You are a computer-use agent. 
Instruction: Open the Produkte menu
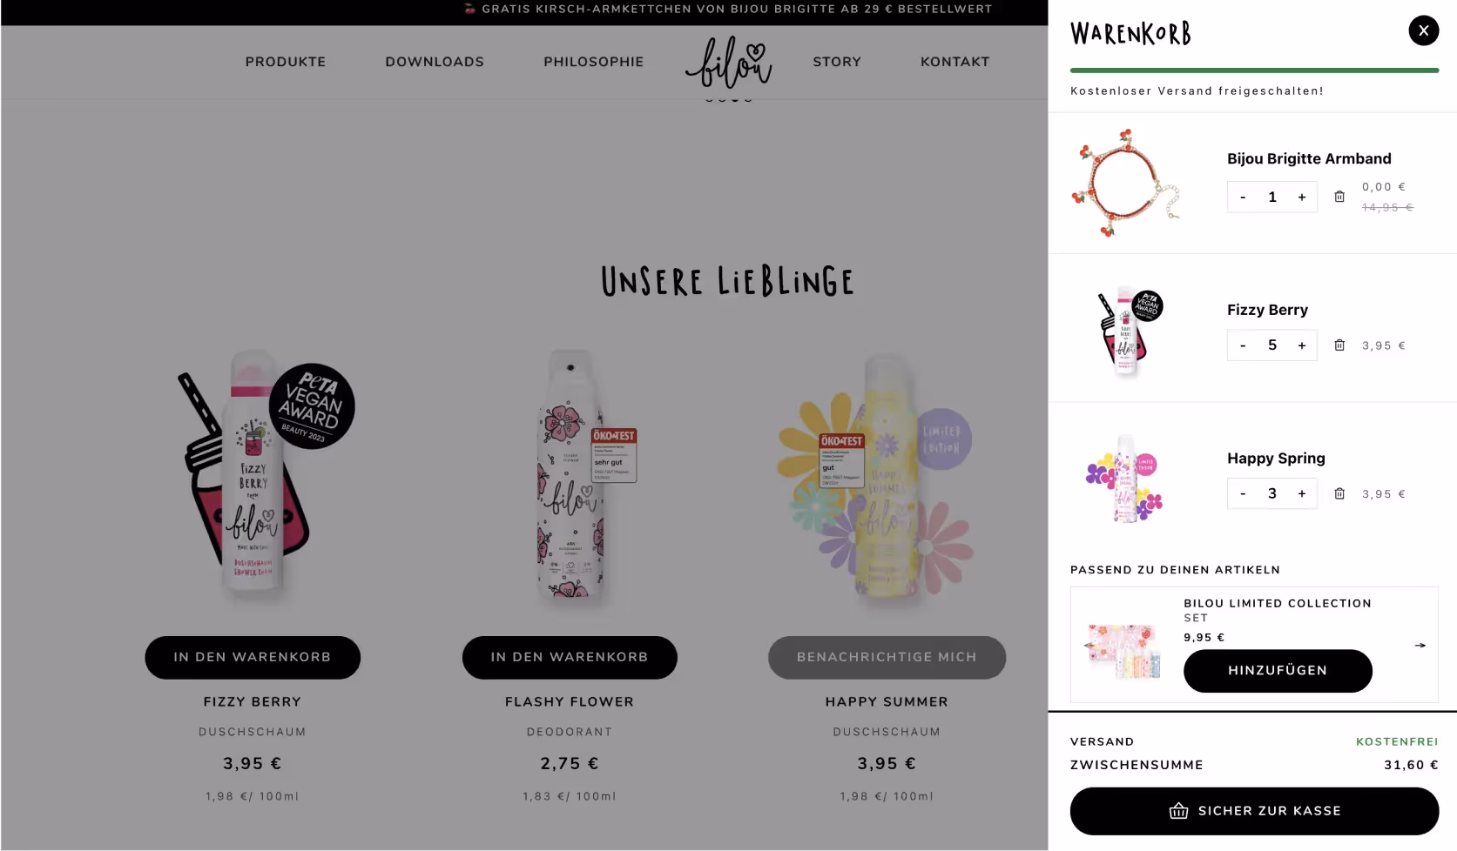click(x=286, y=62)
